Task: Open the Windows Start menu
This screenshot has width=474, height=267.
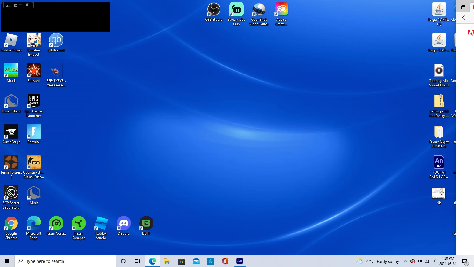Action: (x=7, y=261)
